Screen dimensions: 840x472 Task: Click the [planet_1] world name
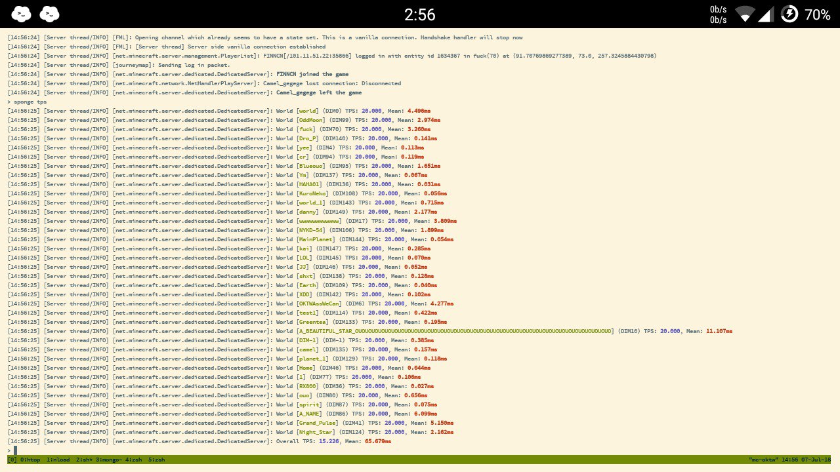pyautogui.click(x=312, y=359)
